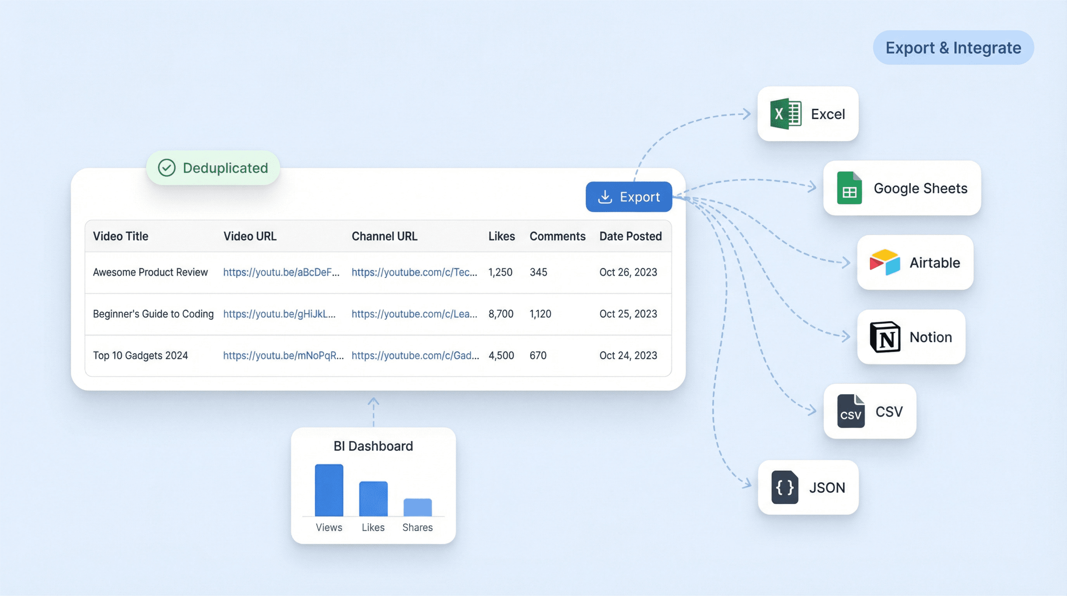The image size is (1067, 597).
Task: Pick the JSON export card
Action: click(x=808, y=488)
